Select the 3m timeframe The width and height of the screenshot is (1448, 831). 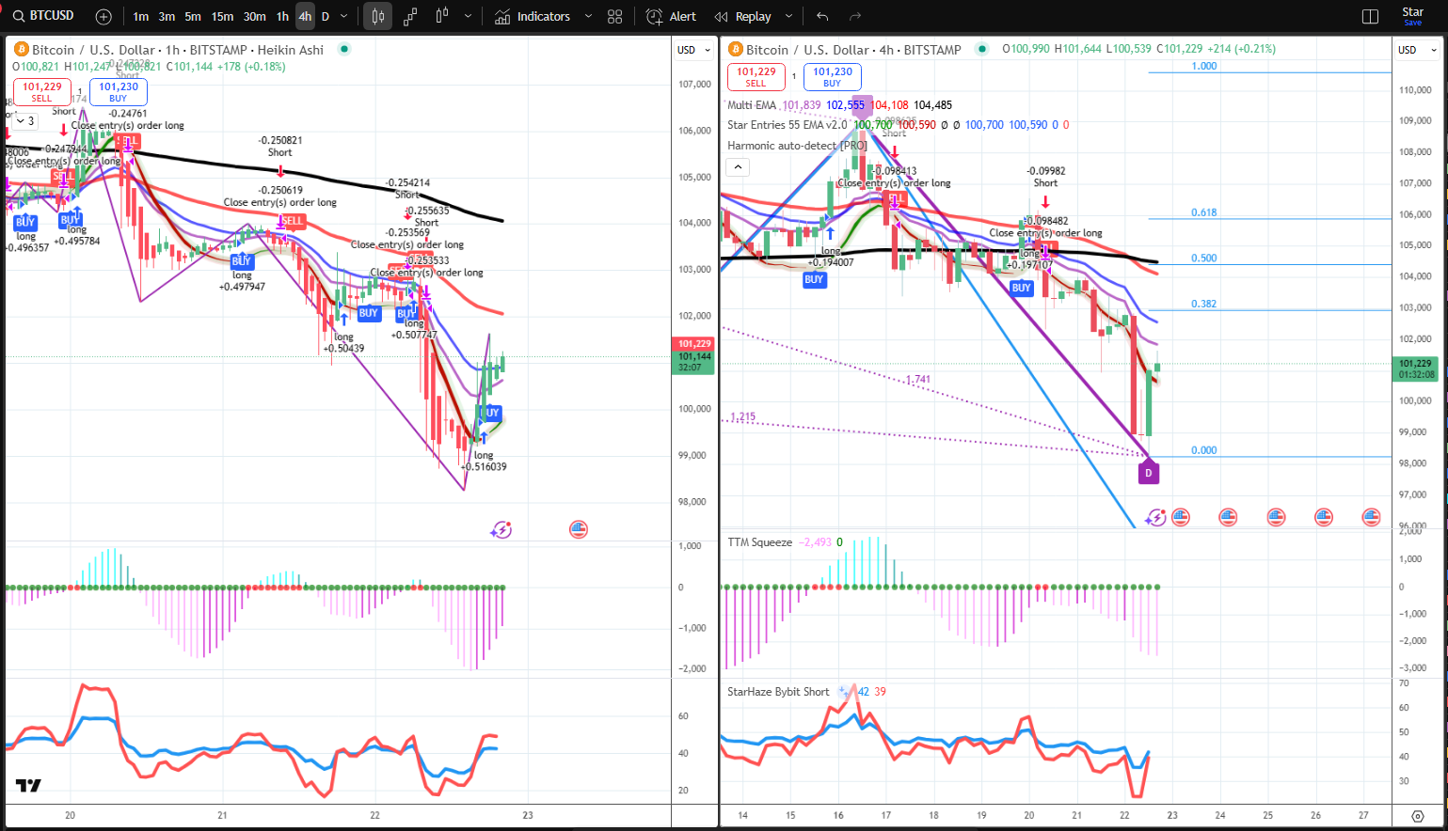click(x=167, y=17)
